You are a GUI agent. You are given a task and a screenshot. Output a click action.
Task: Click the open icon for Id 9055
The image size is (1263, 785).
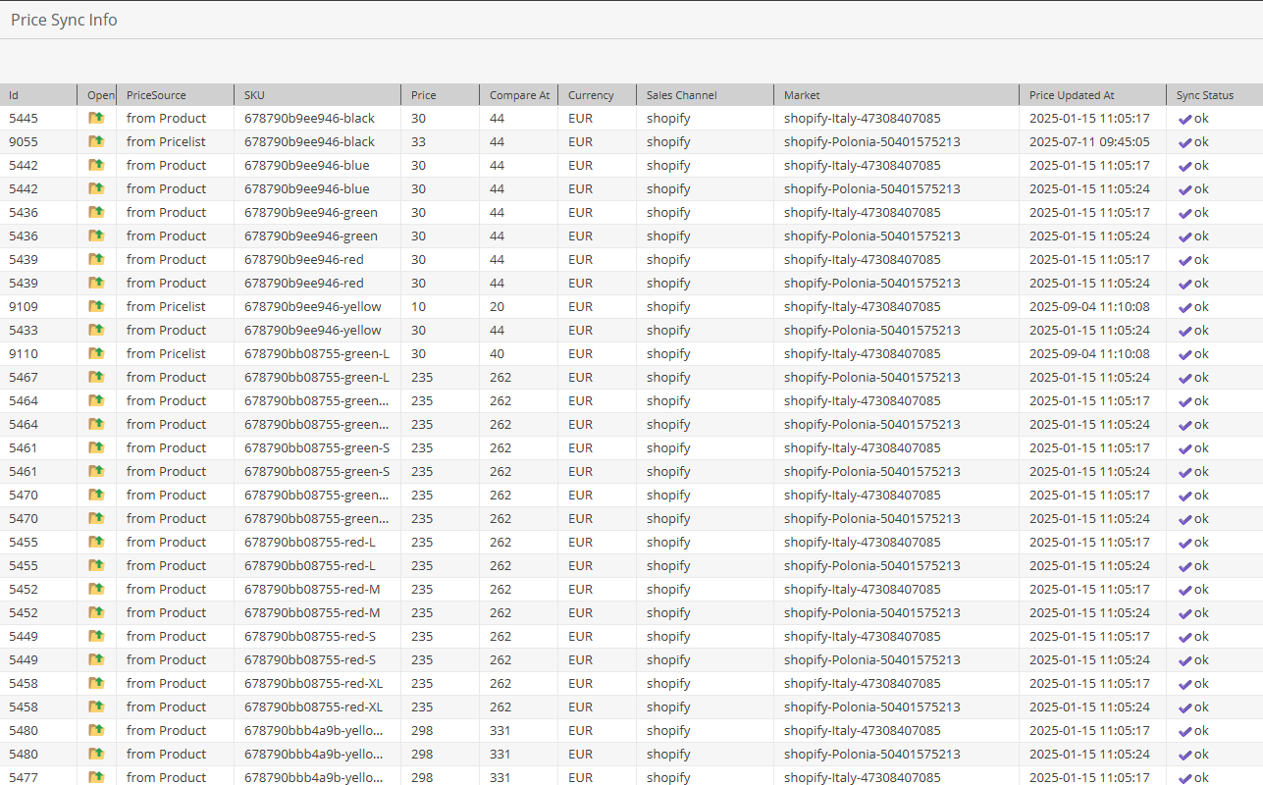pos(96,141)
